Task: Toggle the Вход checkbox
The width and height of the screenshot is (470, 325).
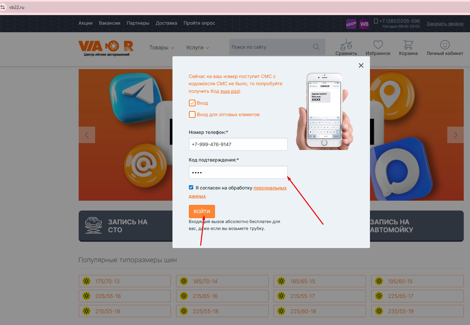Action: click(192, 103)
